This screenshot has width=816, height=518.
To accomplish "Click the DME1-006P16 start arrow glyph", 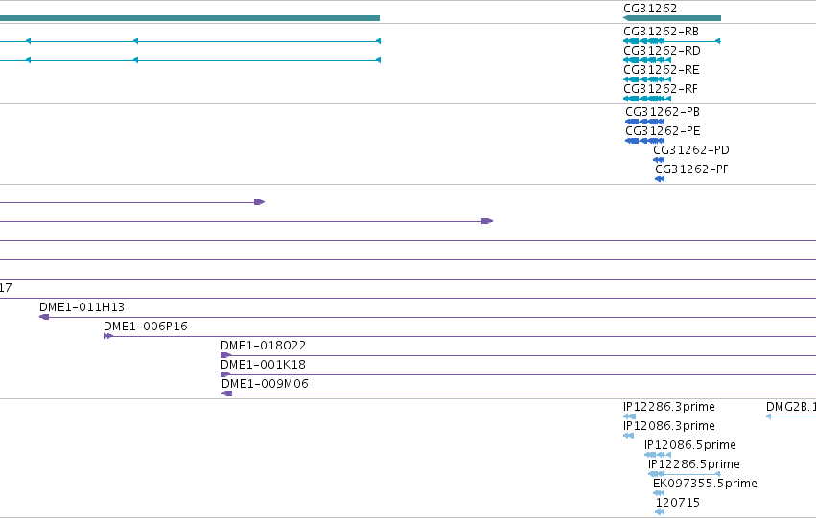I will click(x=108, y=336).
